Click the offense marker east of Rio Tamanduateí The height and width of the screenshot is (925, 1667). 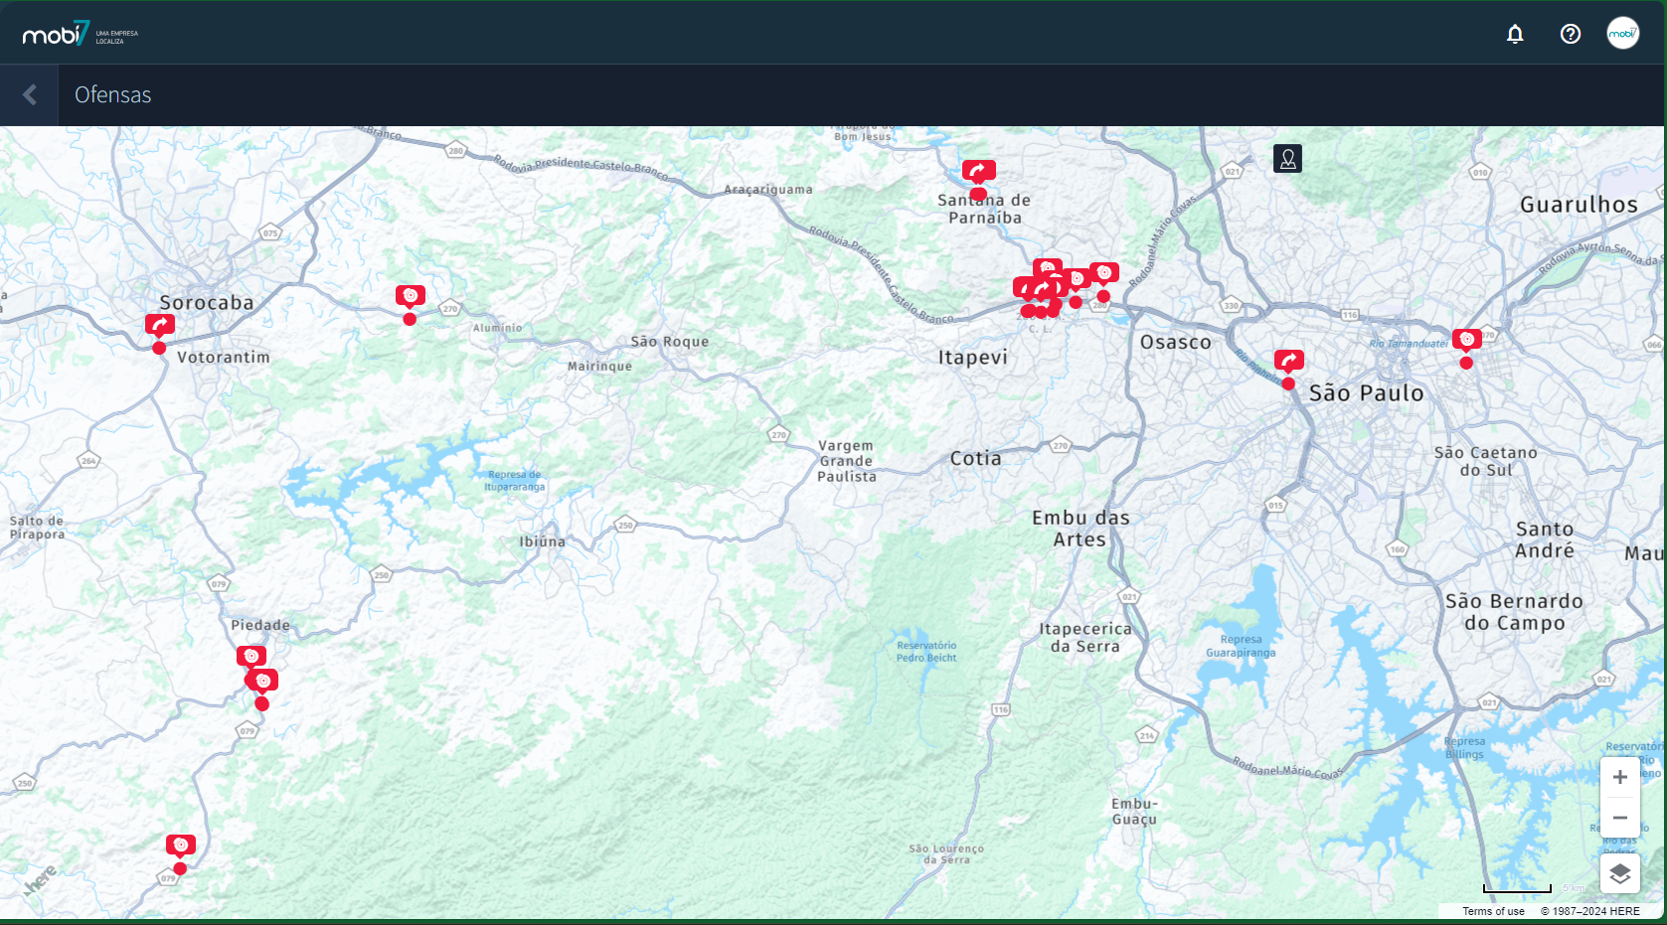pos(1466,340)
